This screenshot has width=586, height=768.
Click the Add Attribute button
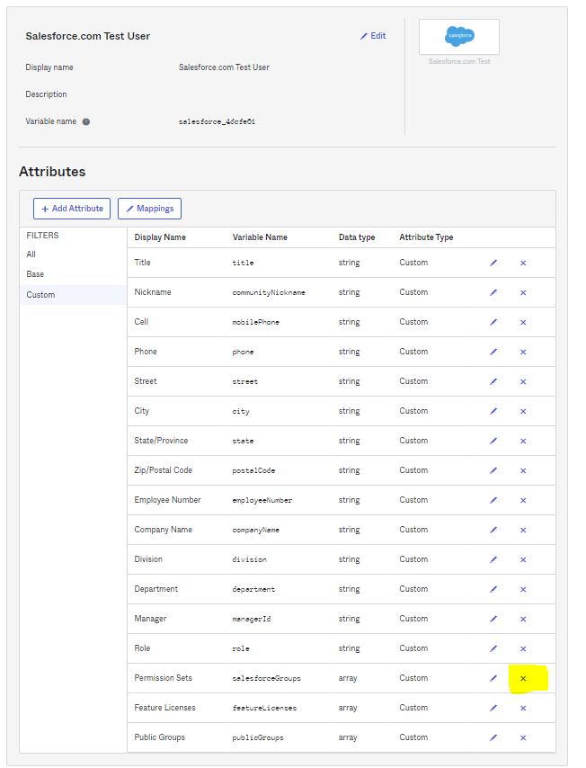point(72,209)
